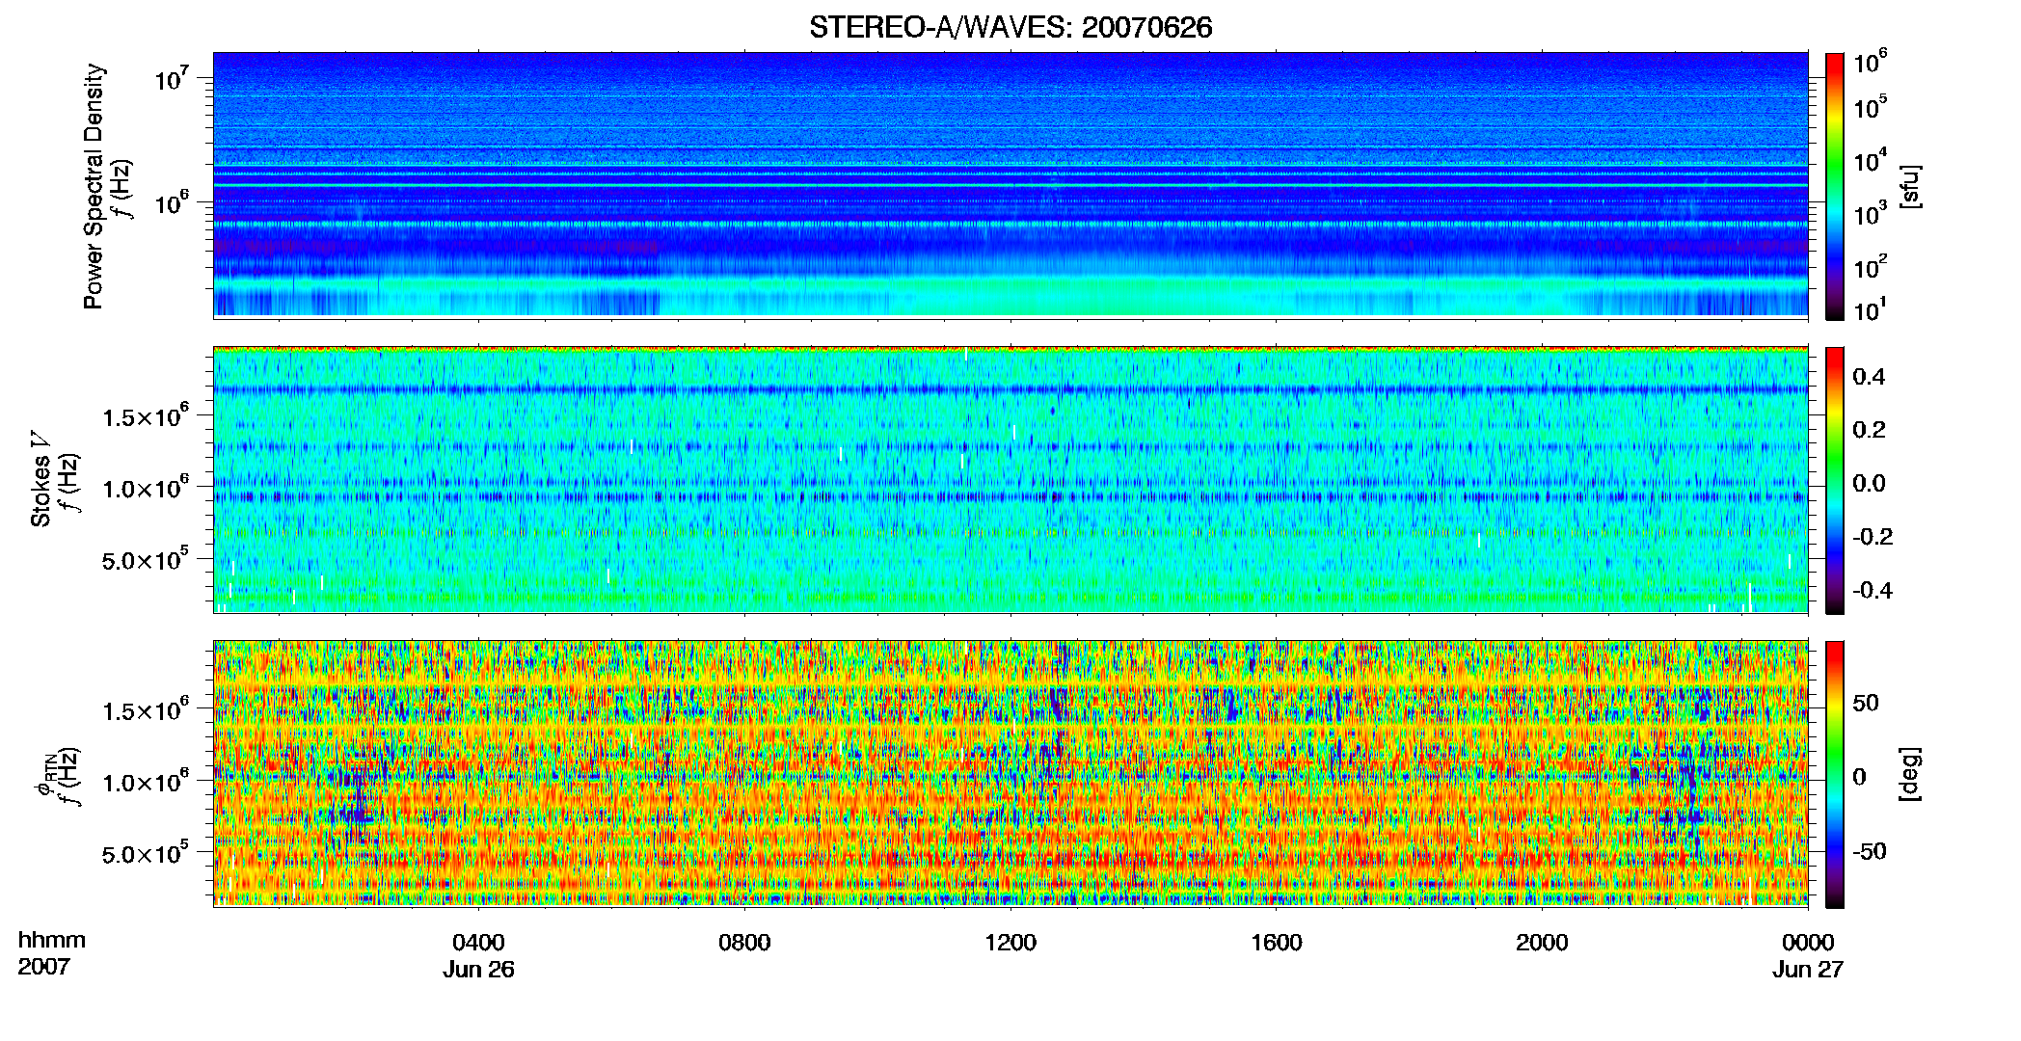The width and height of the screenshot is (2021, 1041).
Task: Click the Stokes V axis label
Action: pyautogui.click(x=40, y=479)
